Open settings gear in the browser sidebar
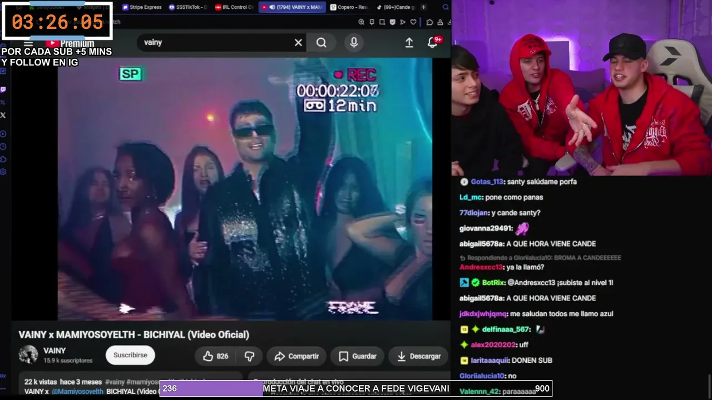 3,172
